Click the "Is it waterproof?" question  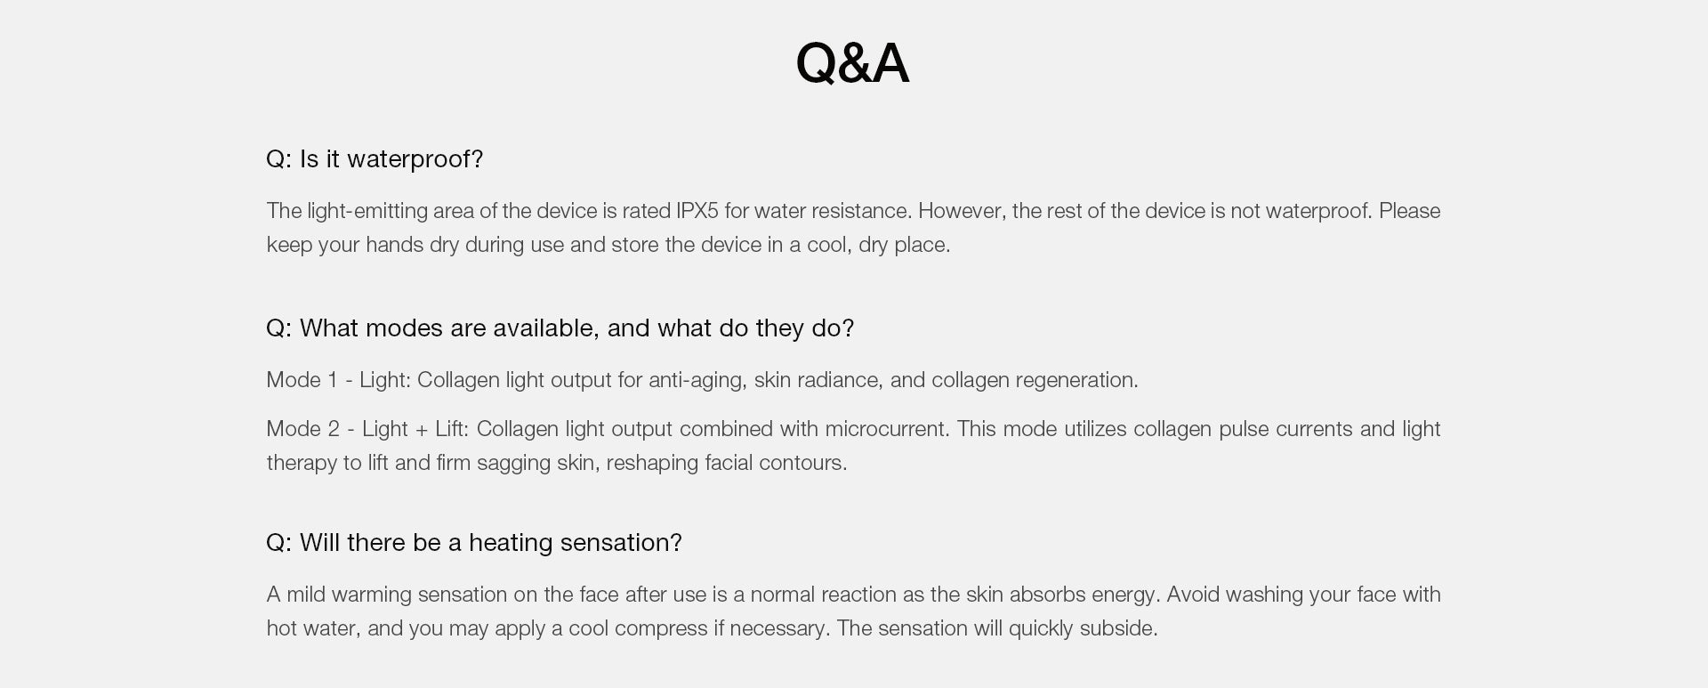tap(375, 159)
